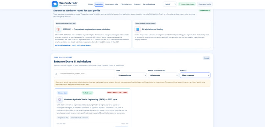Click the 12 Oct 2026 date on record card
This screenshot has height=127, width=265.
pos(125,124)
